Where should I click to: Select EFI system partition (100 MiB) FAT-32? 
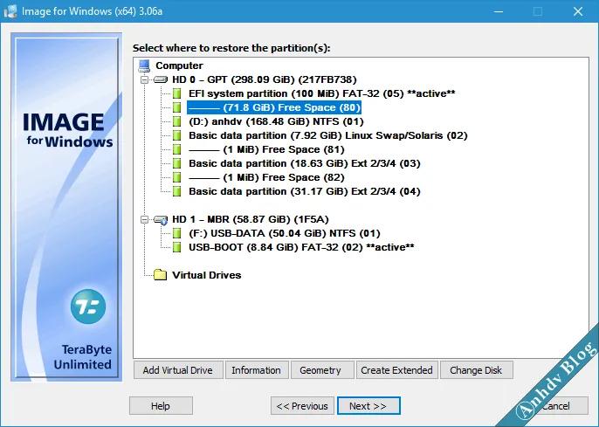322,93
